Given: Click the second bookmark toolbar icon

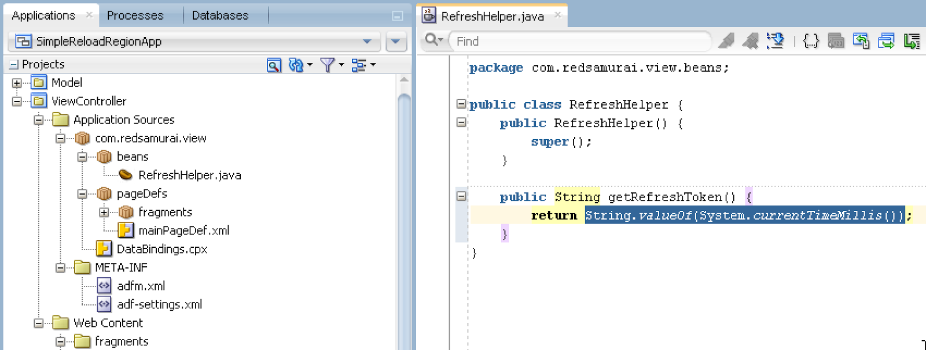Looking at the screenshot, I should 750,41.
